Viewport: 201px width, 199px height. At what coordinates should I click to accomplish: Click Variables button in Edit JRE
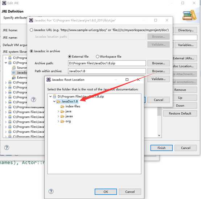coord(186,45)
